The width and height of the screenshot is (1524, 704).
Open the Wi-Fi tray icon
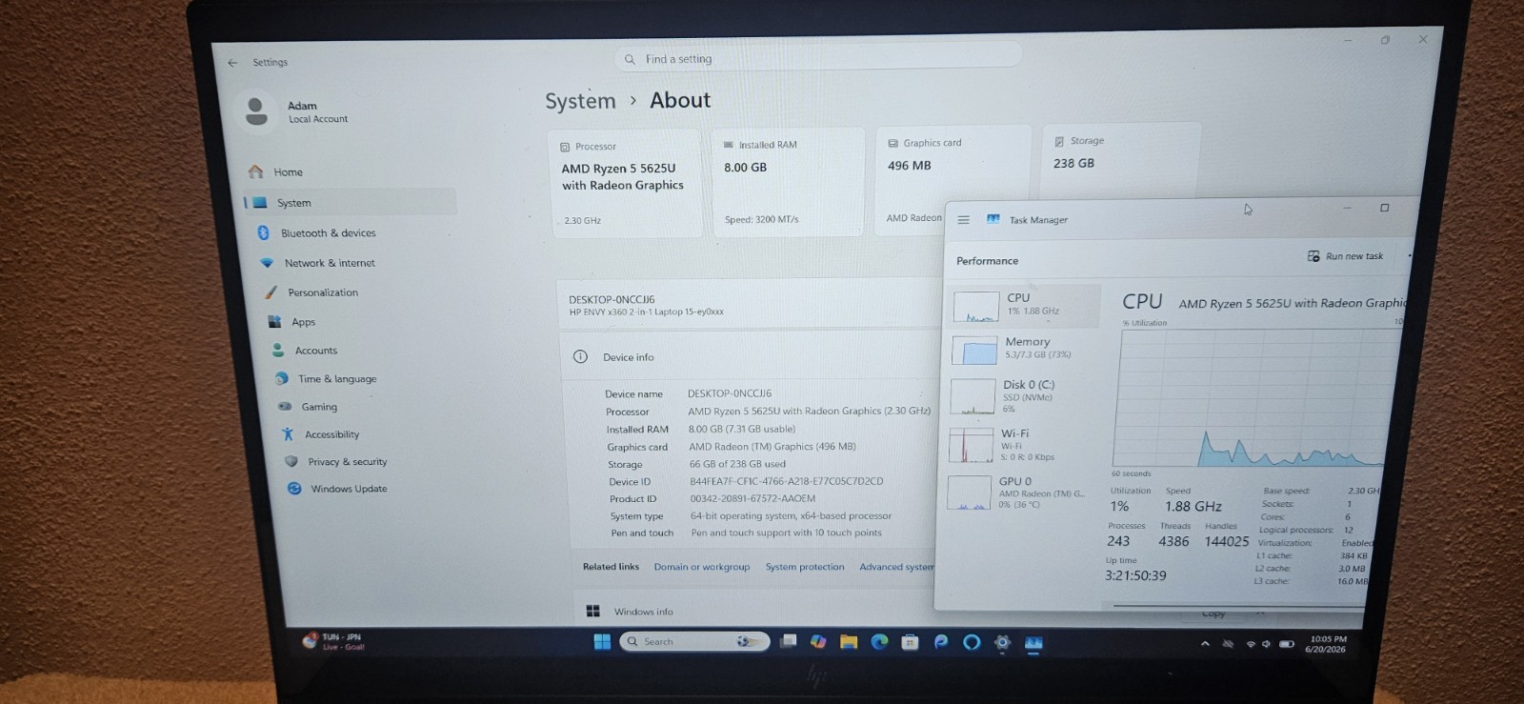pos(1251,645)
